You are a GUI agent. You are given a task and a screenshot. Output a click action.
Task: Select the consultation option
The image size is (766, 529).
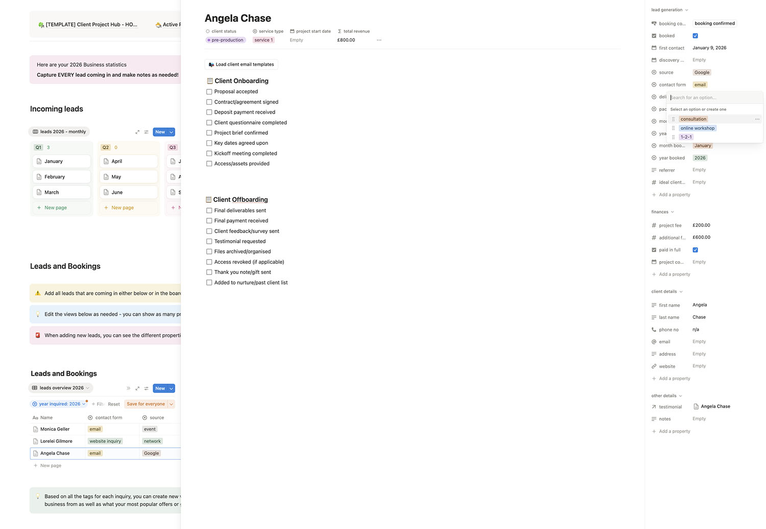tap(693, 119)
